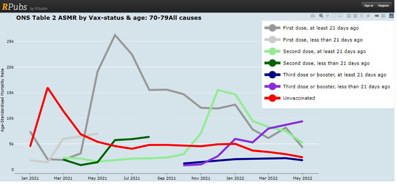Click Sign in in the header
This screenshot has width=397, height=186.
point(368,5)
